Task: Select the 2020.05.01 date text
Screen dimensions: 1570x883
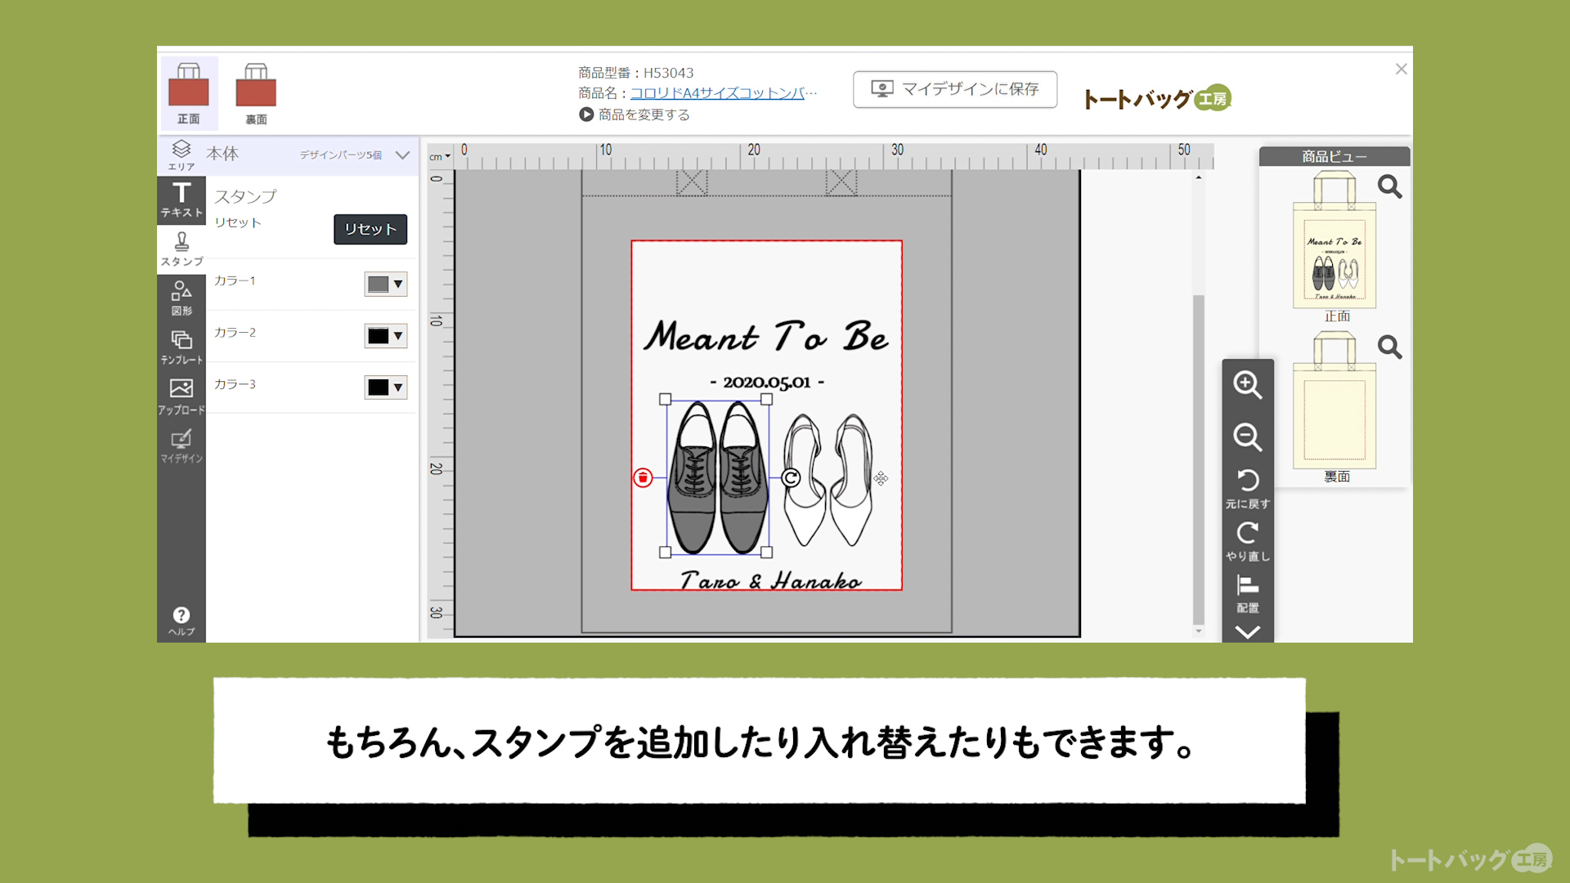Action: [x=766, y=382]
